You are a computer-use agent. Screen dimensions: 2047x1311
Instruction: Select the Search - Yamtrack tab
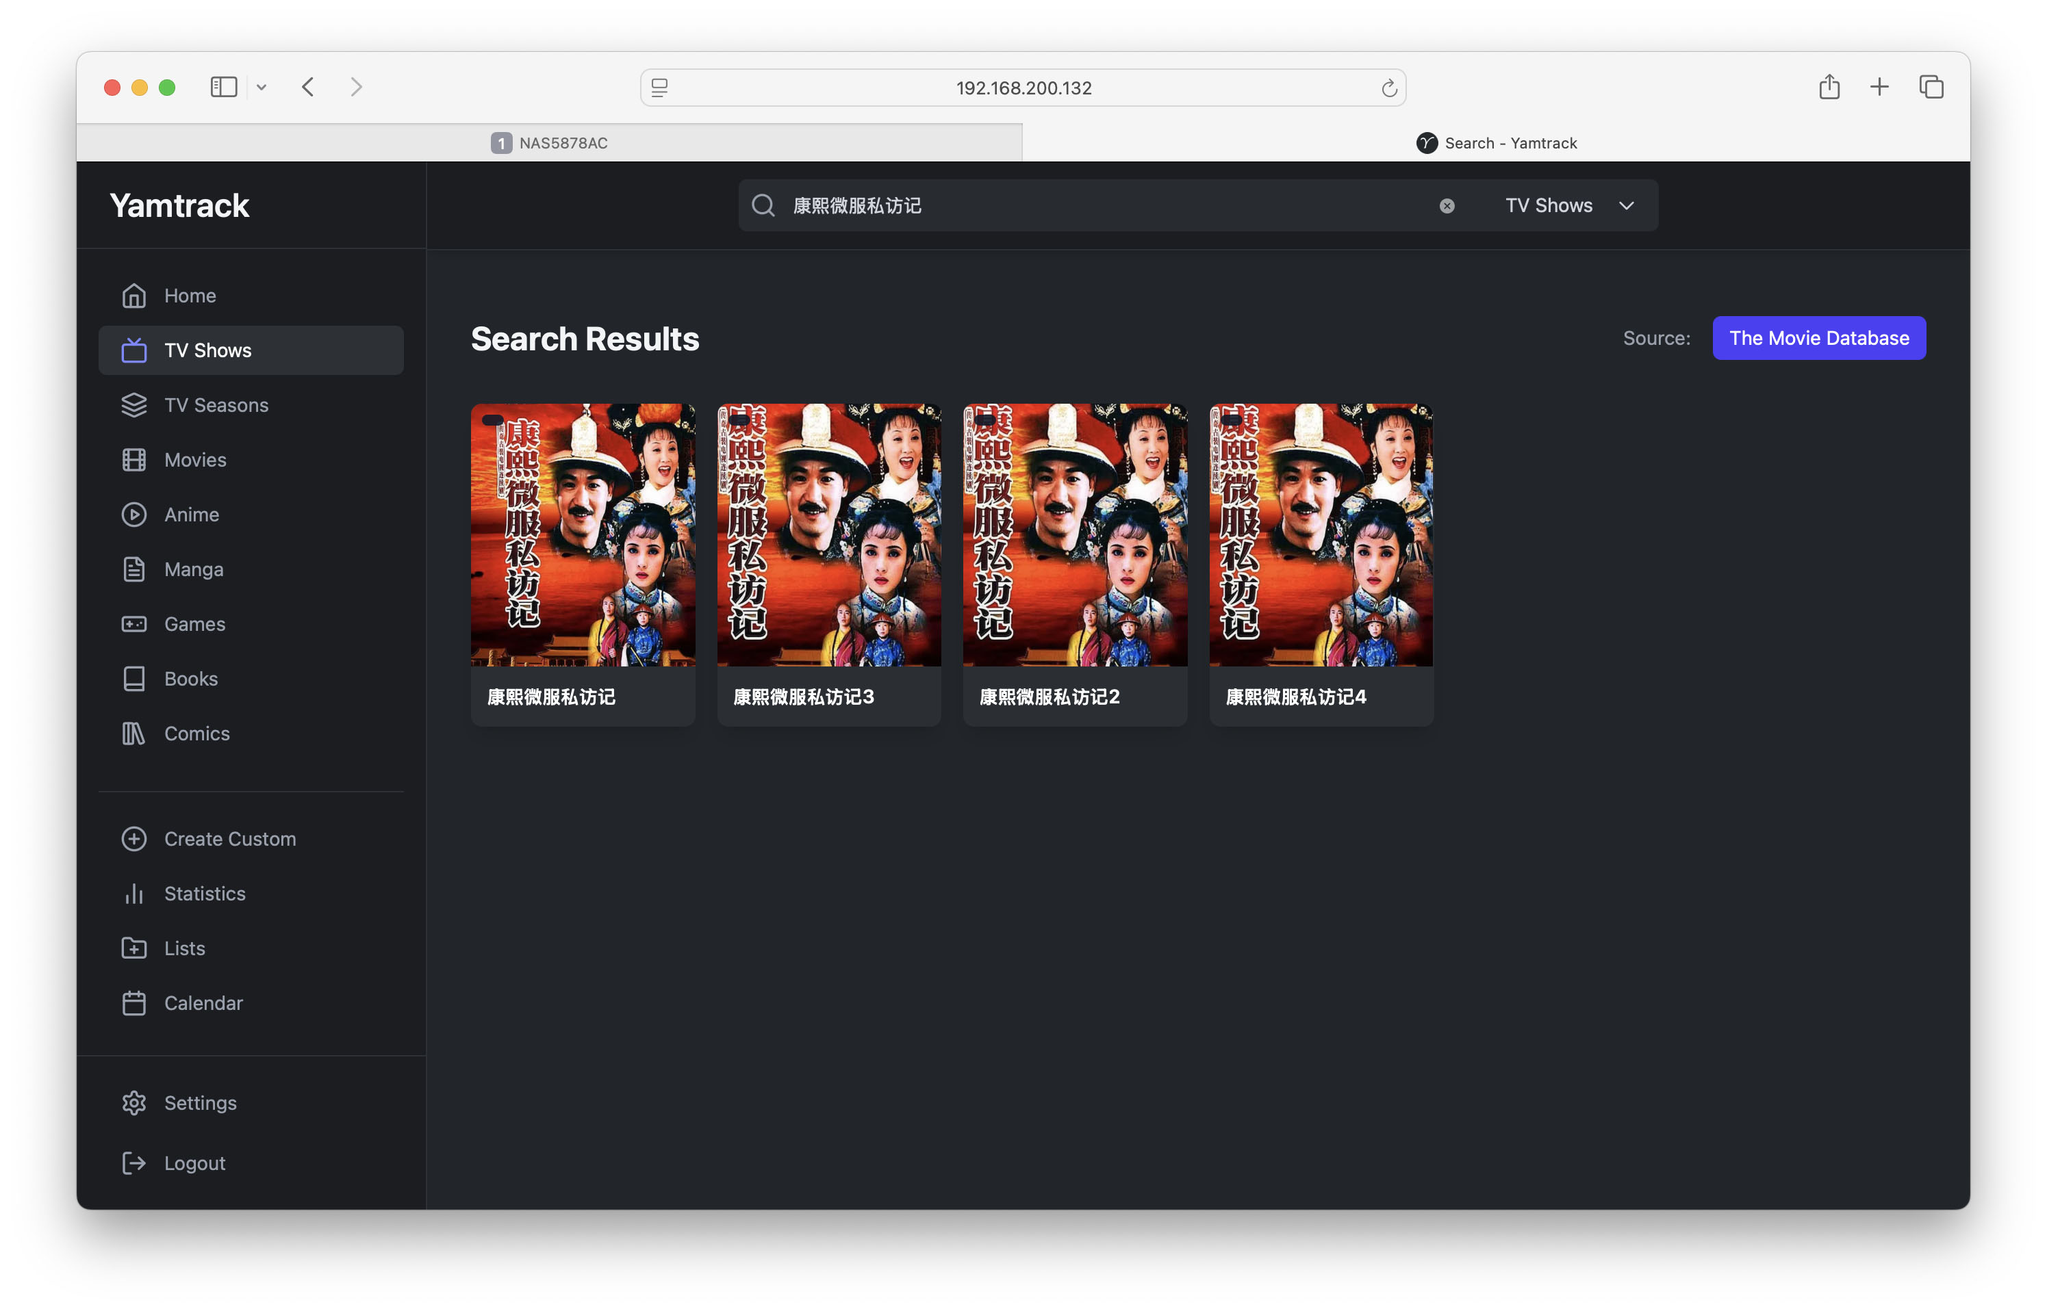coord(1496,143)
